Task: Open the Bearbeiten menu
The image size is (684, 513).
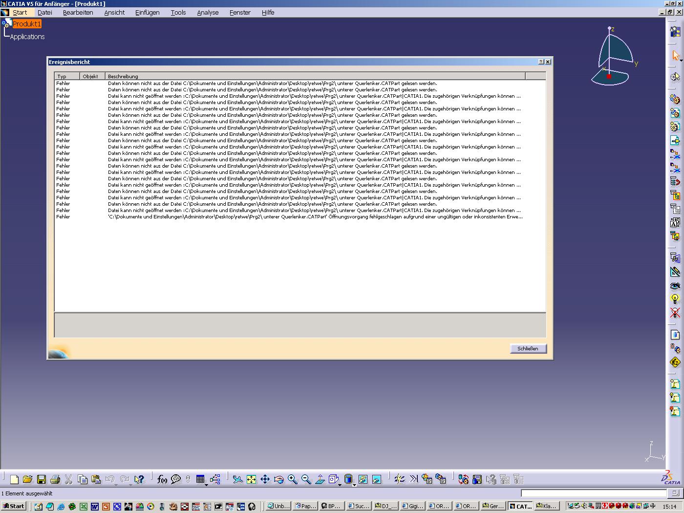Action: [x=78, y=12]
